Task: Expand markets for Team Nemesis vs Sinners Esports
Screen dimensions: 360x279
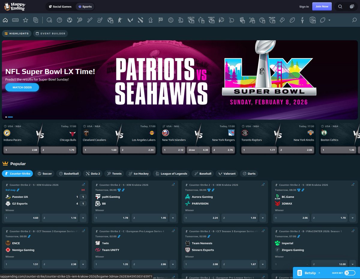Action: [262, 264]
